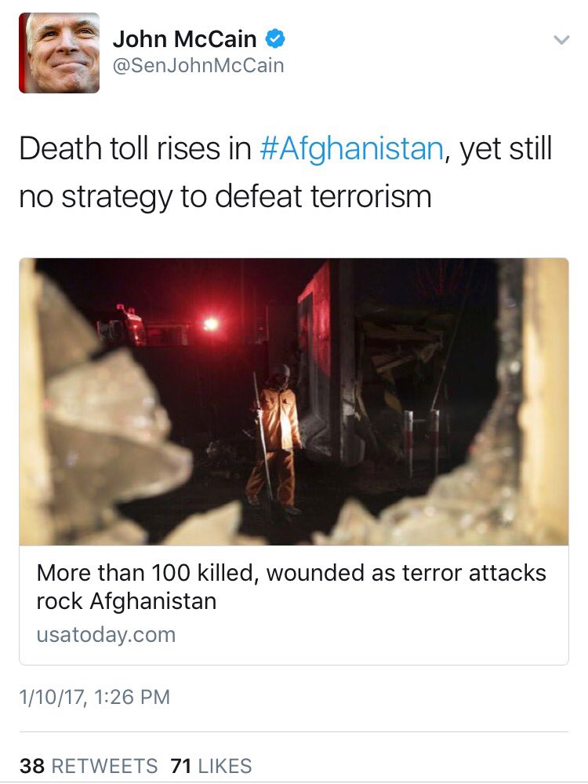Open "More than 100 killed" headline
The height and width of the screenshot is (784, 588).
click(x=291, y=573)
